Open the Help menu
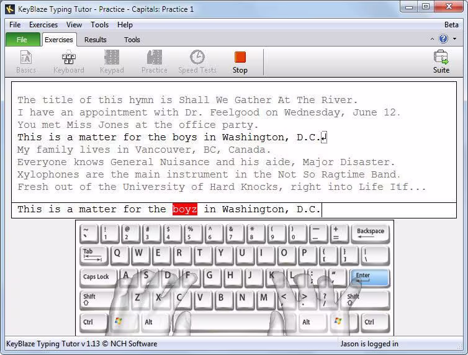Viewport: 468px width, 355px height. (x=125, y=25)
